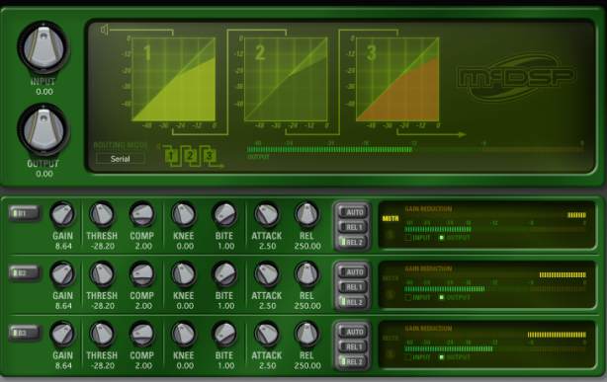The height and width of the screenshot is (382, 607).
Task: Click B1 GAIN value 8.64
Action: tap(63, 246)
